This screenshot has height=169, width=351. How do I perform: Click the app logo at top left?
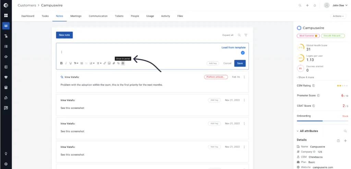pyautogui.click(x=6, y=5)
